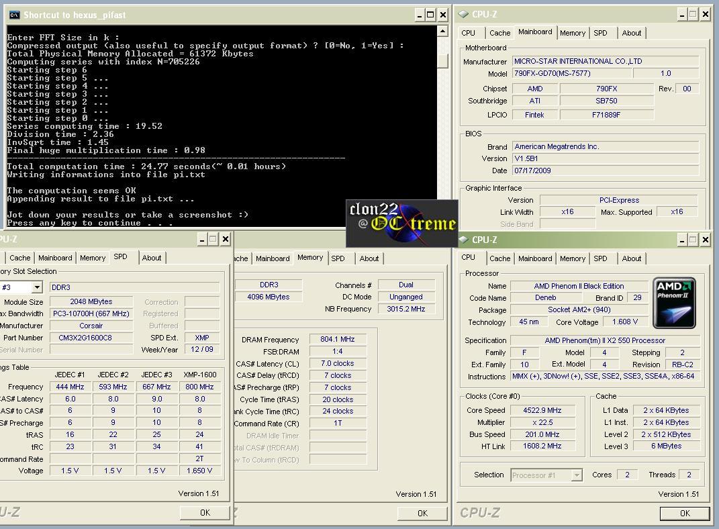
Task: Open About tab in the Memory window
Action: pos(369,258)
